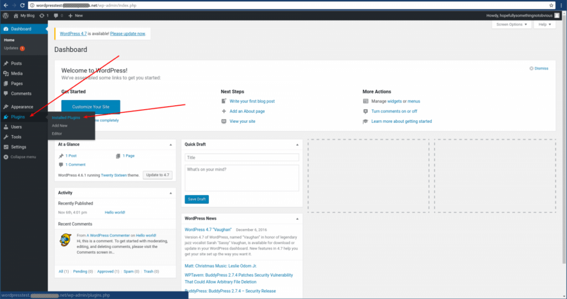Open Posts in sidebar menu

point(24,63)
